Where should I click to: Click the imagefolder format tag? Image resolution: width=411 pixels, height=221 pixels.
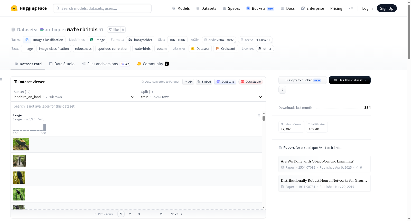point(140,40)
